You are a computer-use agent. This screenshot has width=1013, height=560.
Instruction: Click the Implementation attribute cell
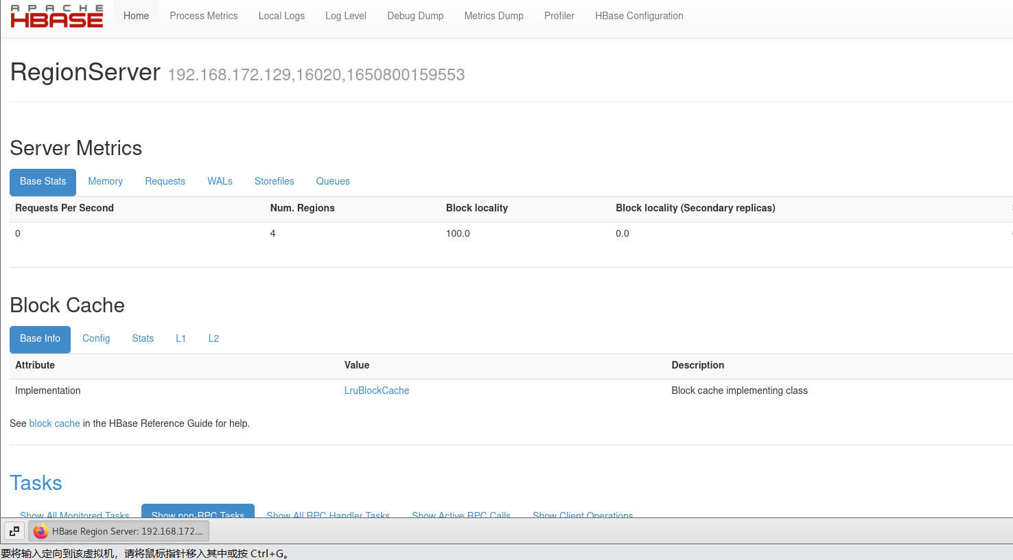click(48, 390)
